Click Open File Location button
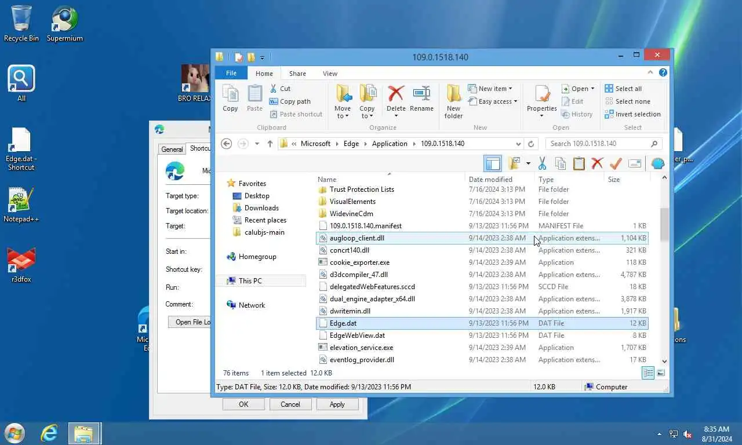Viewport: 742px width, 445px height. 190,322
